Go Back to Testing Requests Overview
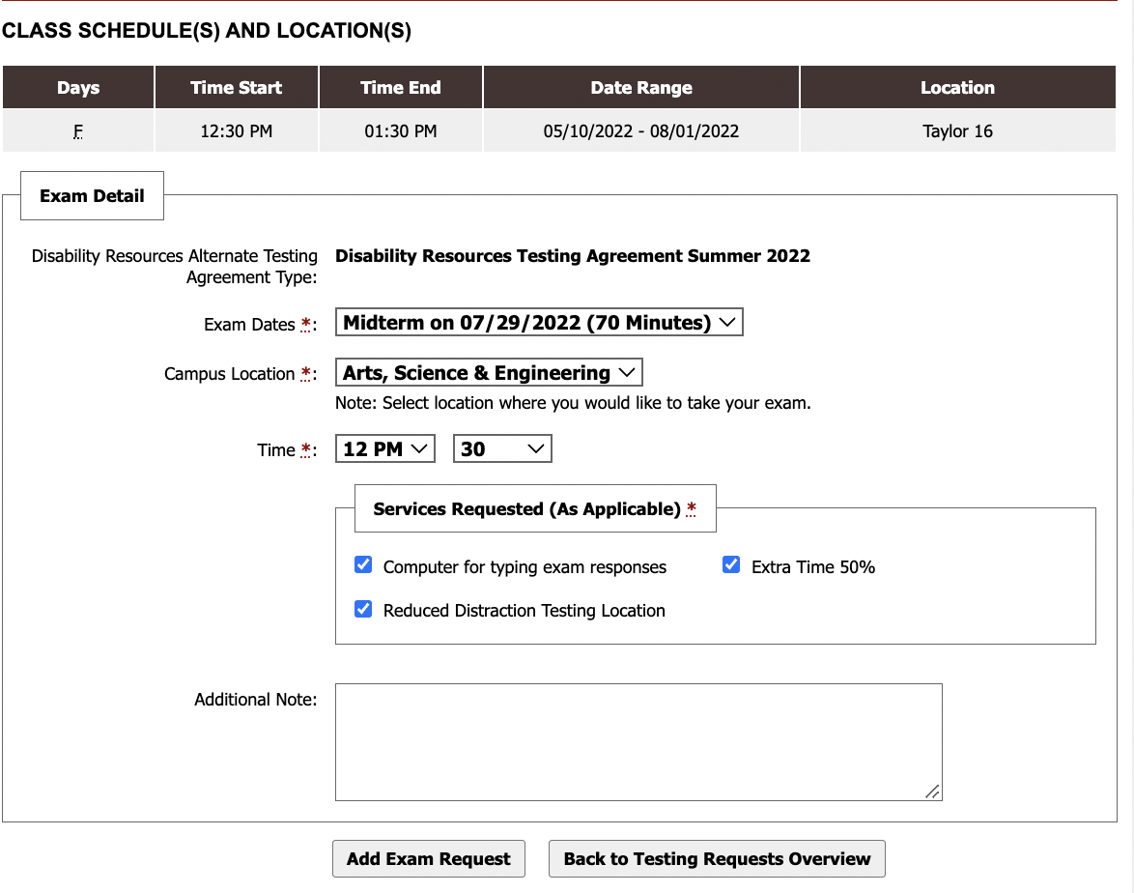 click(x=717, y=859)
